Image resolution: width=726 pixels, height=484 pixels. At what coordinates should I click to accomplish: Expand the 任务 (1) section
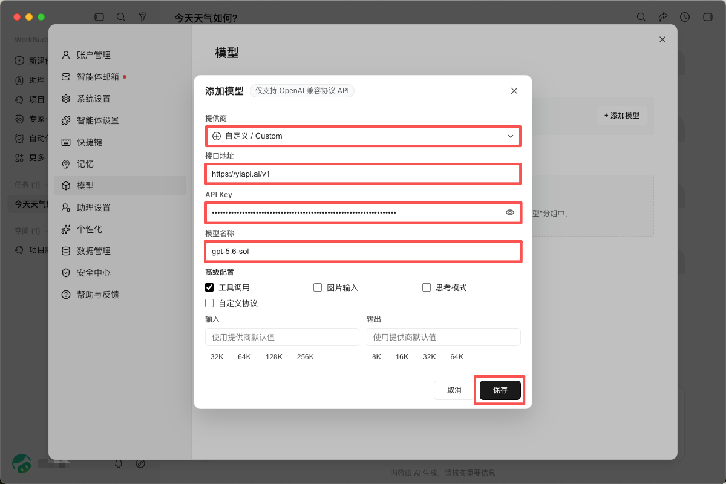pyautogui.click(x=31, y=185)
